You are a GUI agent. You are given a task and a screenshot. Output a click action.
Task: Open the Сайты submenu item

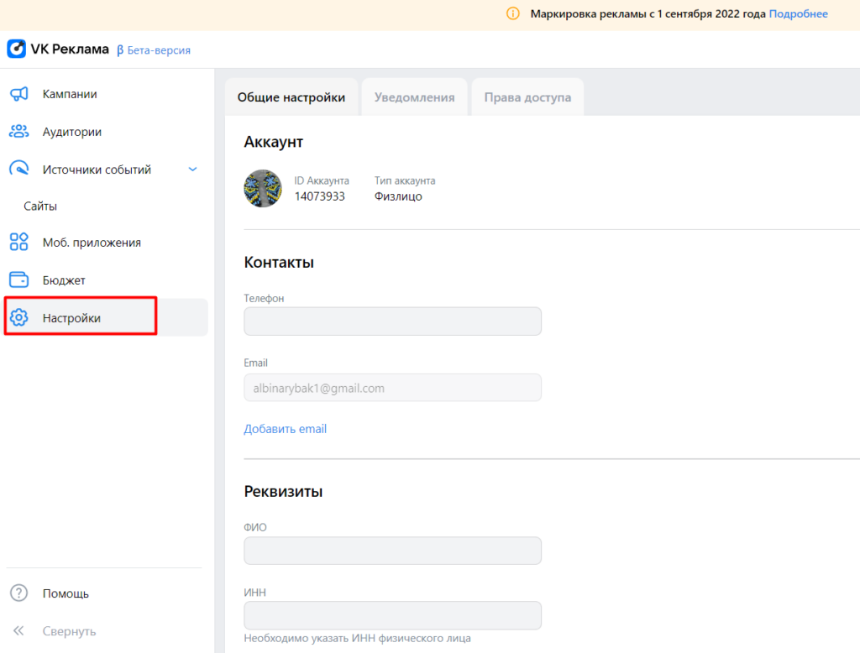40,206
